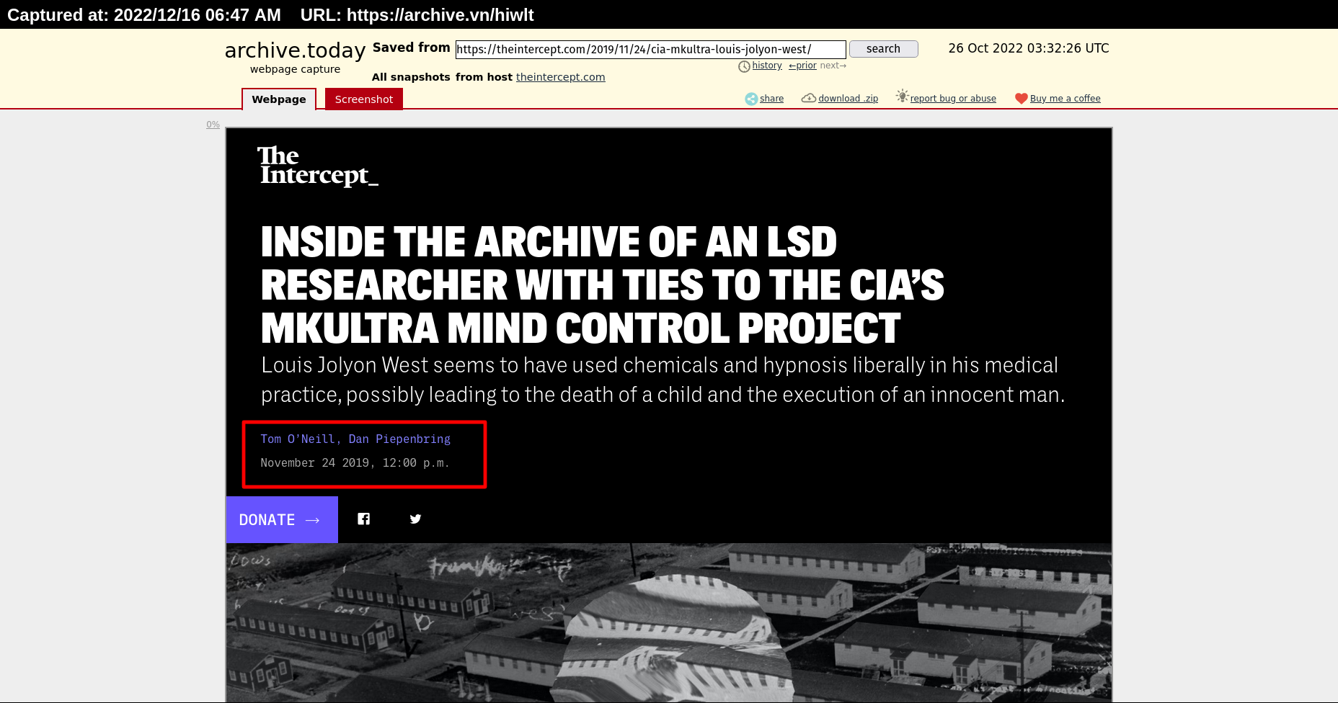
Task: Focus the saved-from URL field
Action: [650, 49]
